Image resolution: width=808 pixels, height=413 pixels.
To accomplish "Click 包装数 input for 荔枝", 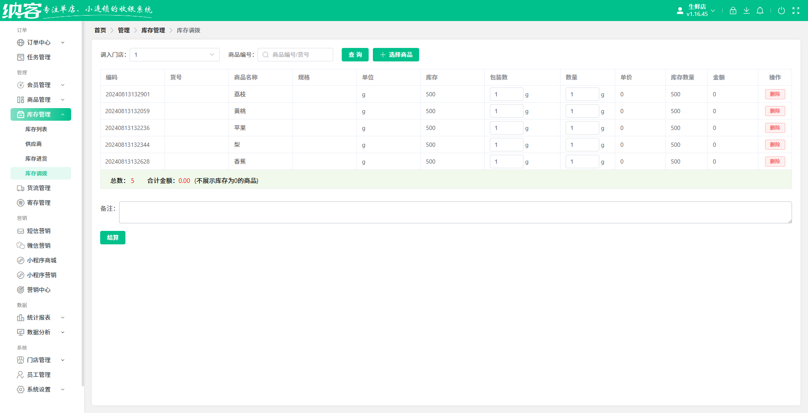I will tap(507, 94).
